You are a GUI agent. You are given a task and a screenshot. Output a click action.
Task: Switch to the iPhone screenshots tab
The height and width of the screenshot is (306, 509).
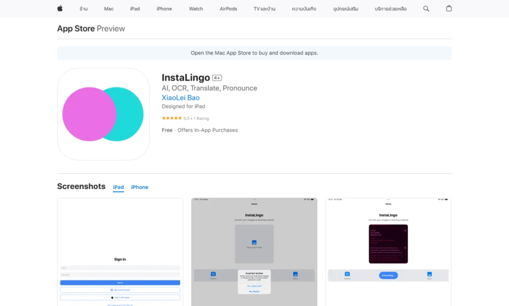pos(140,187)
